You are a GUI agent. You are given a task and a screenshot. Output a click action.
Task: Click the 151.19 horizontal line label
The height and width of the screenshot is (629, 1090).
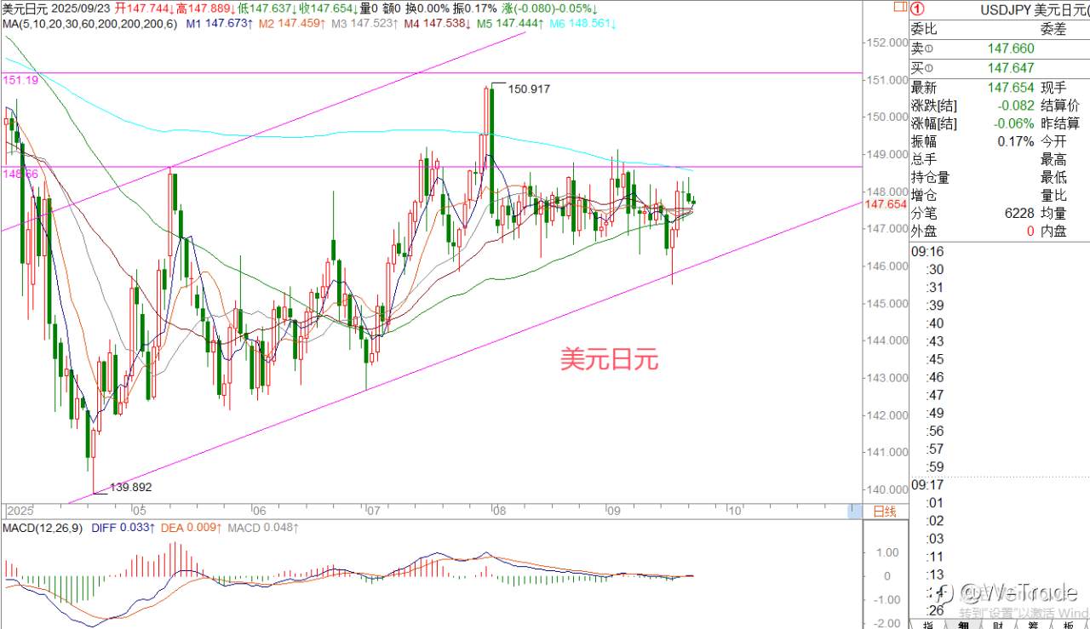tap(20, 79)
